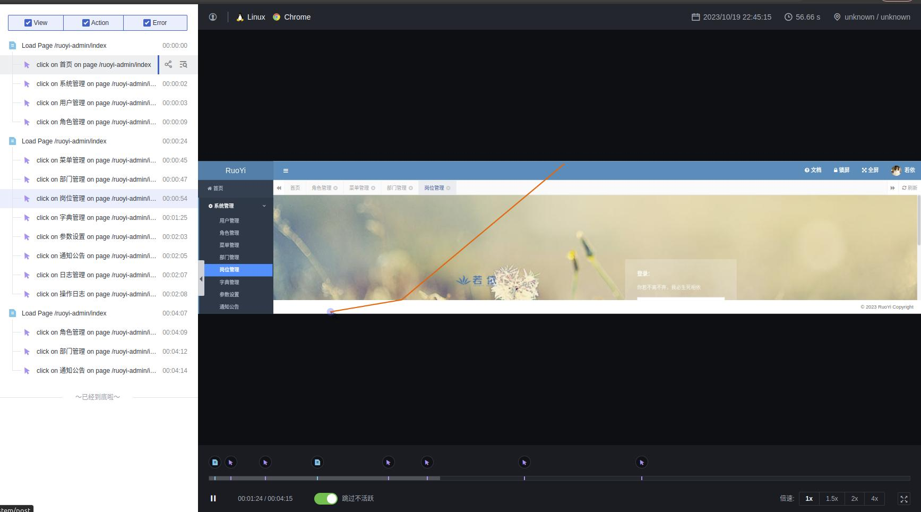Close the 菜单管理 page tab

click(x=373, y=188)
